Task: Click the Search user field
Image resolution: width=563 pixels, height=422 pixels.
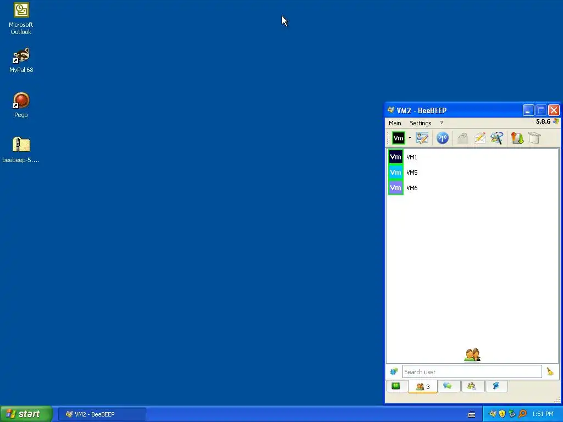Action: (x=472, y=372)
